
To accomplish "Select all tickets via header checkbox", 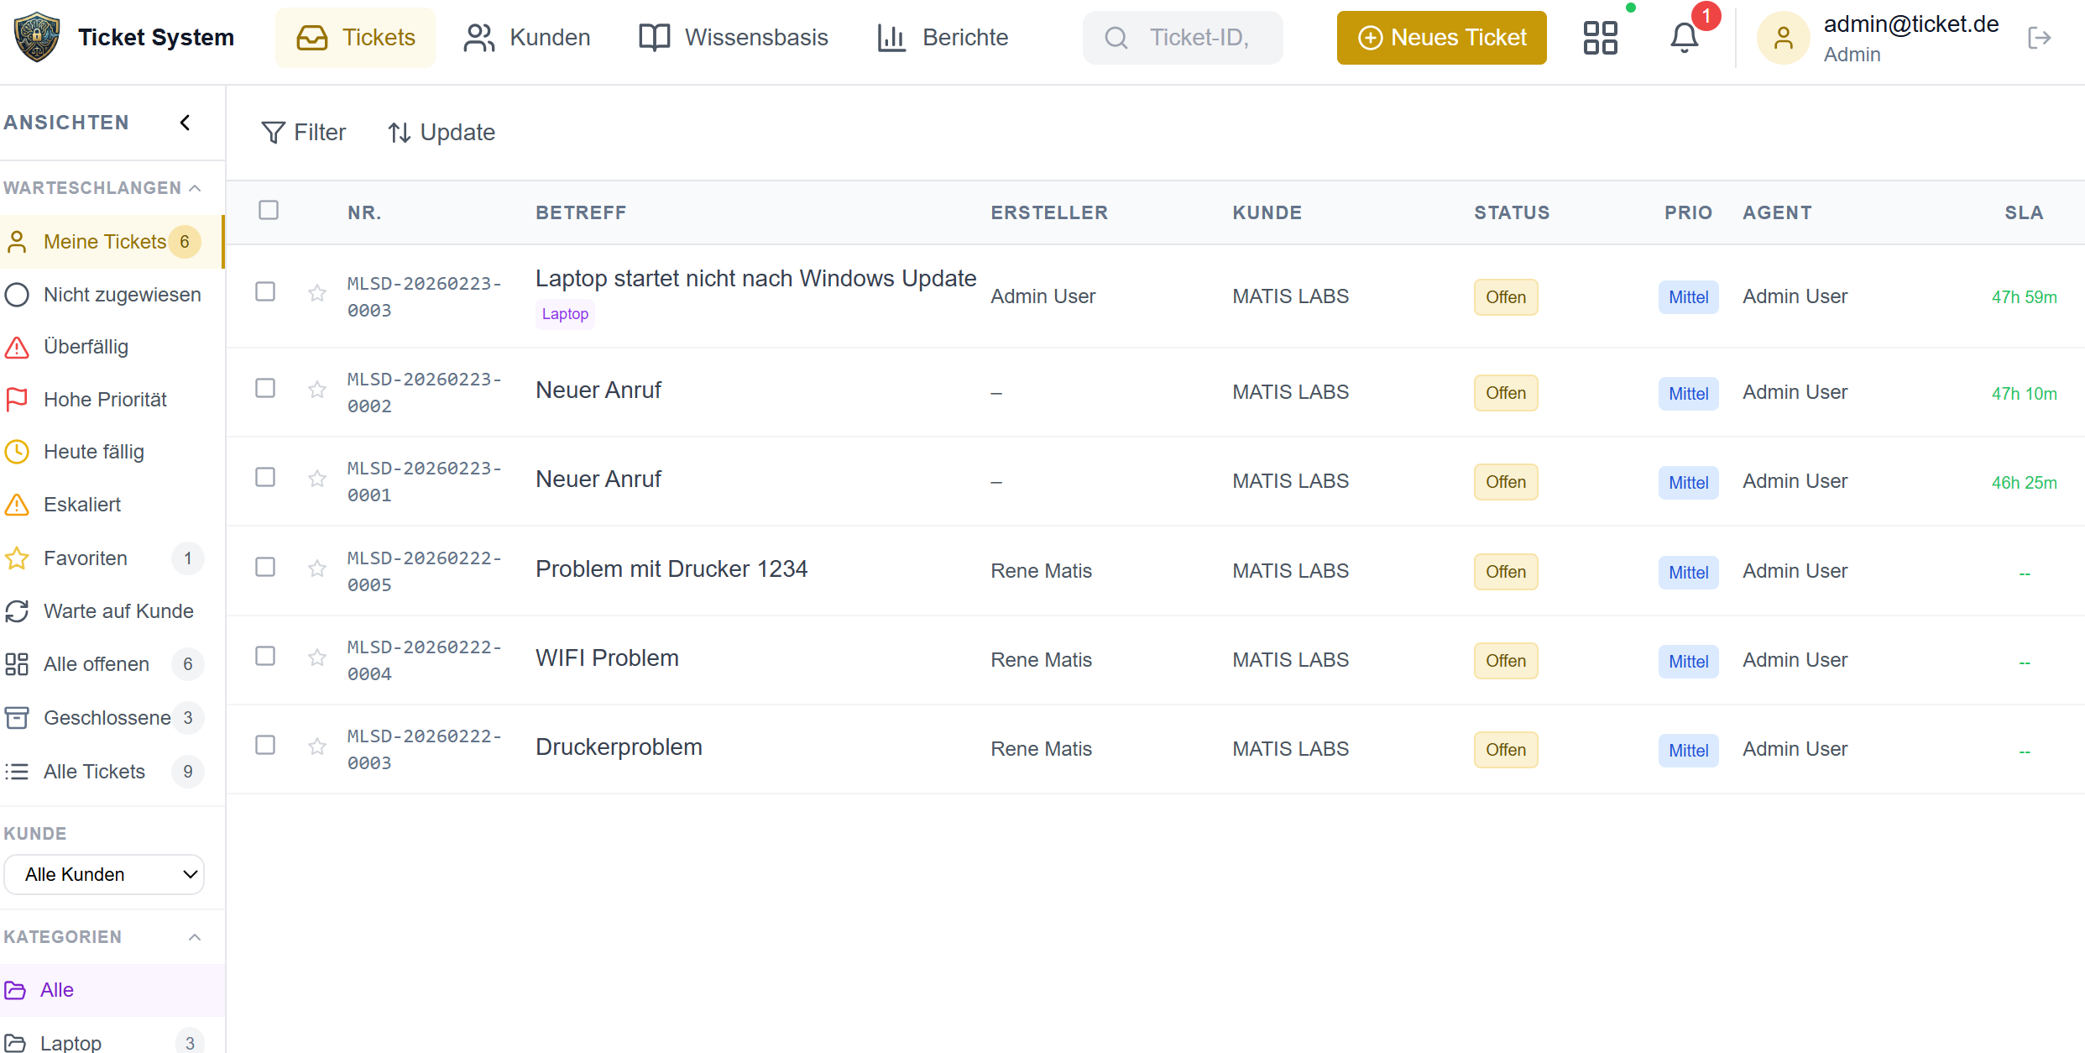I will [x=269, y=210].
